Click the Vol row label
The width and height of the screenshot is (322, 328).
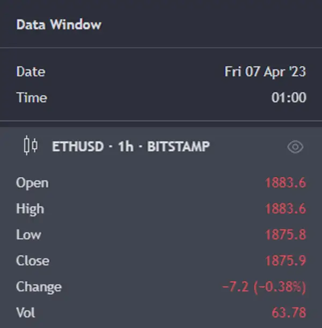tap(26, 312)
